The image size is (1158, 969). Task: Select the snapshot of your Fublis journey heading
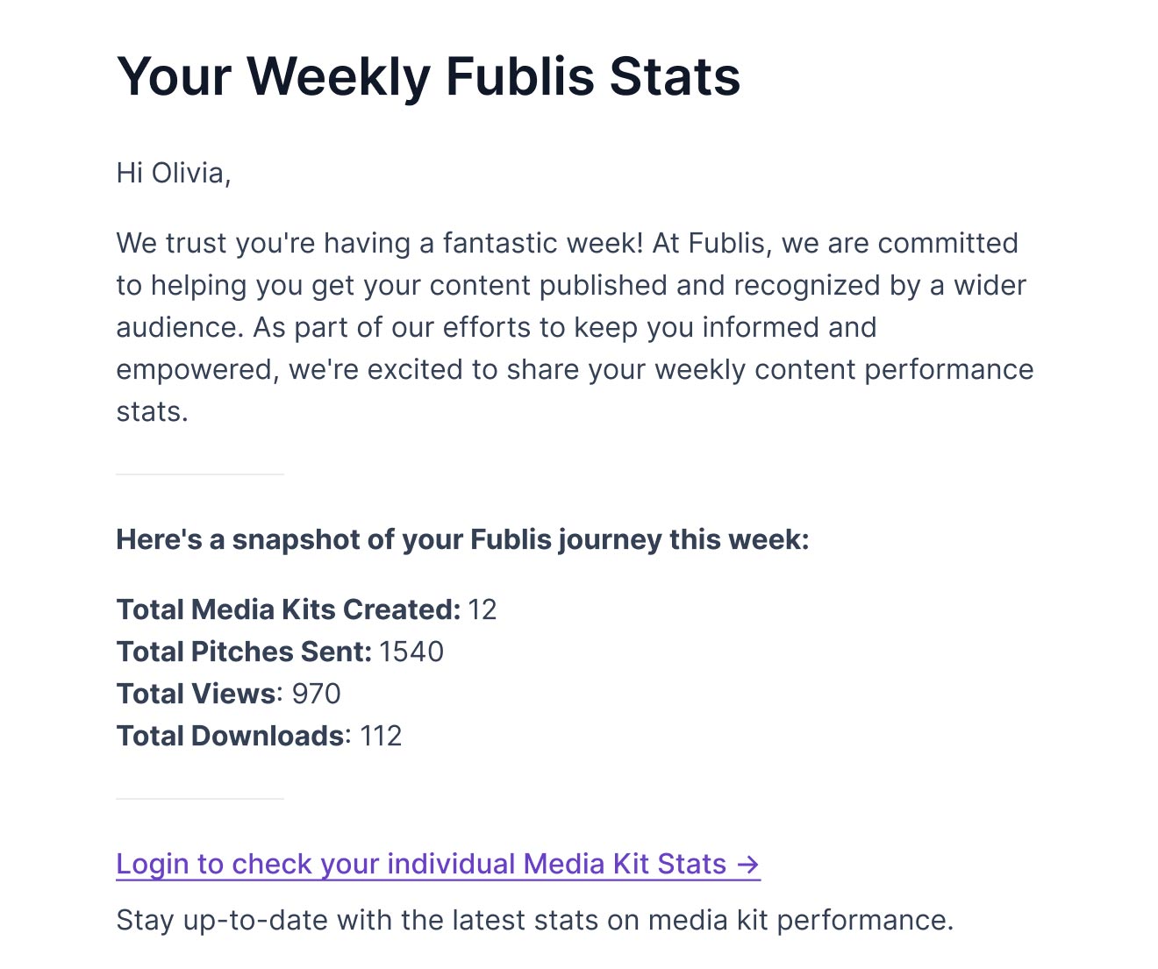pos(462,539)
